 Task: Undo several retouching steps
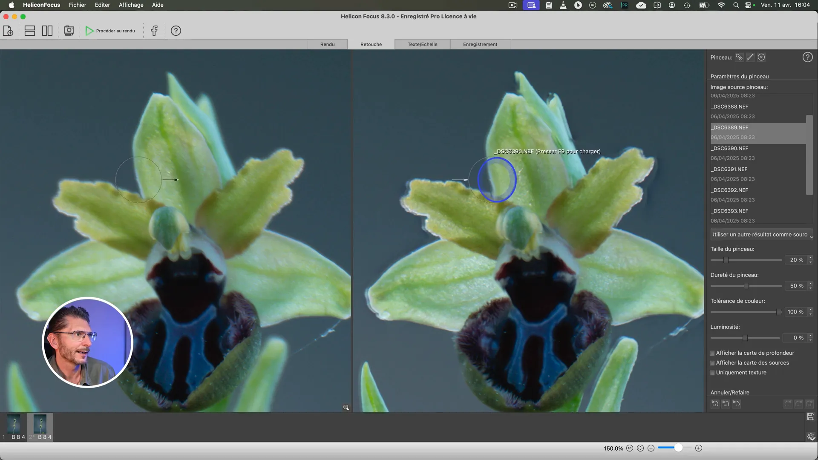[x=726, y=404]
